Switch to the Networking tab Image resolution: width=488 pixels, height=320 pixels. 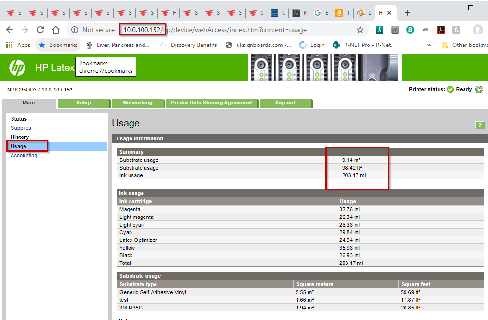(138, 103)
